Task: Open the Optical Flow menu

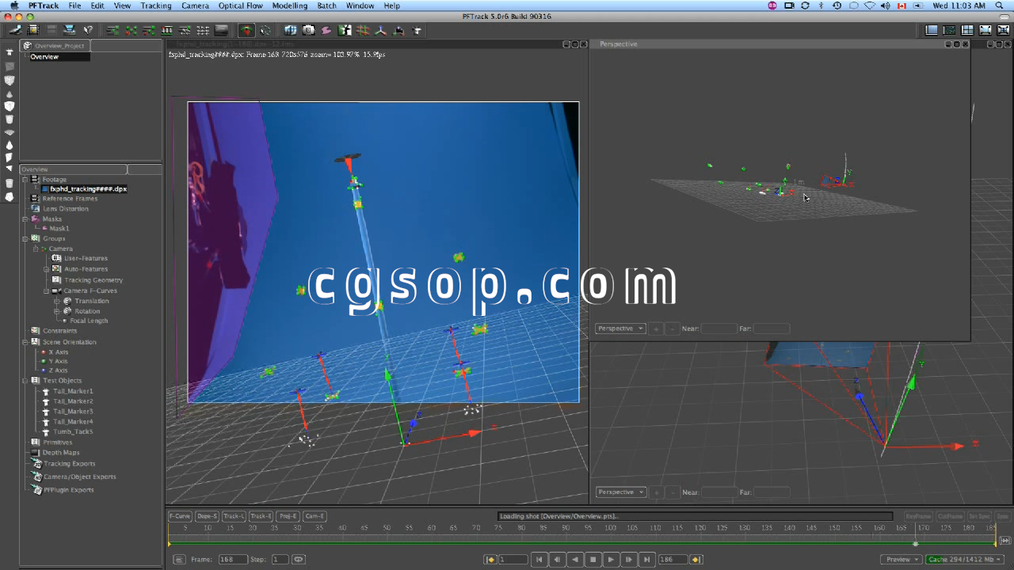Action: point(241,6)
